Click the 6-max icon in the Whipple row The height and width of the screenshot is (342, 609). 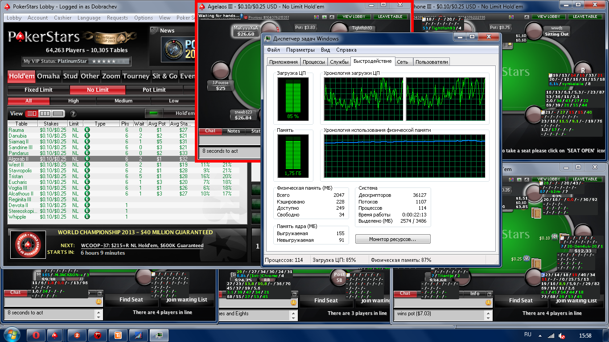click(87, 217)
